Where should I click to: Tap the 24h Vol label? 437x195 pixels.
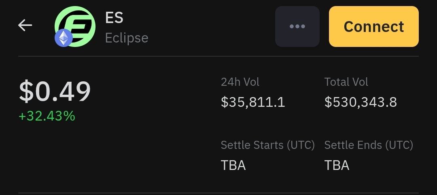(240, 82)
